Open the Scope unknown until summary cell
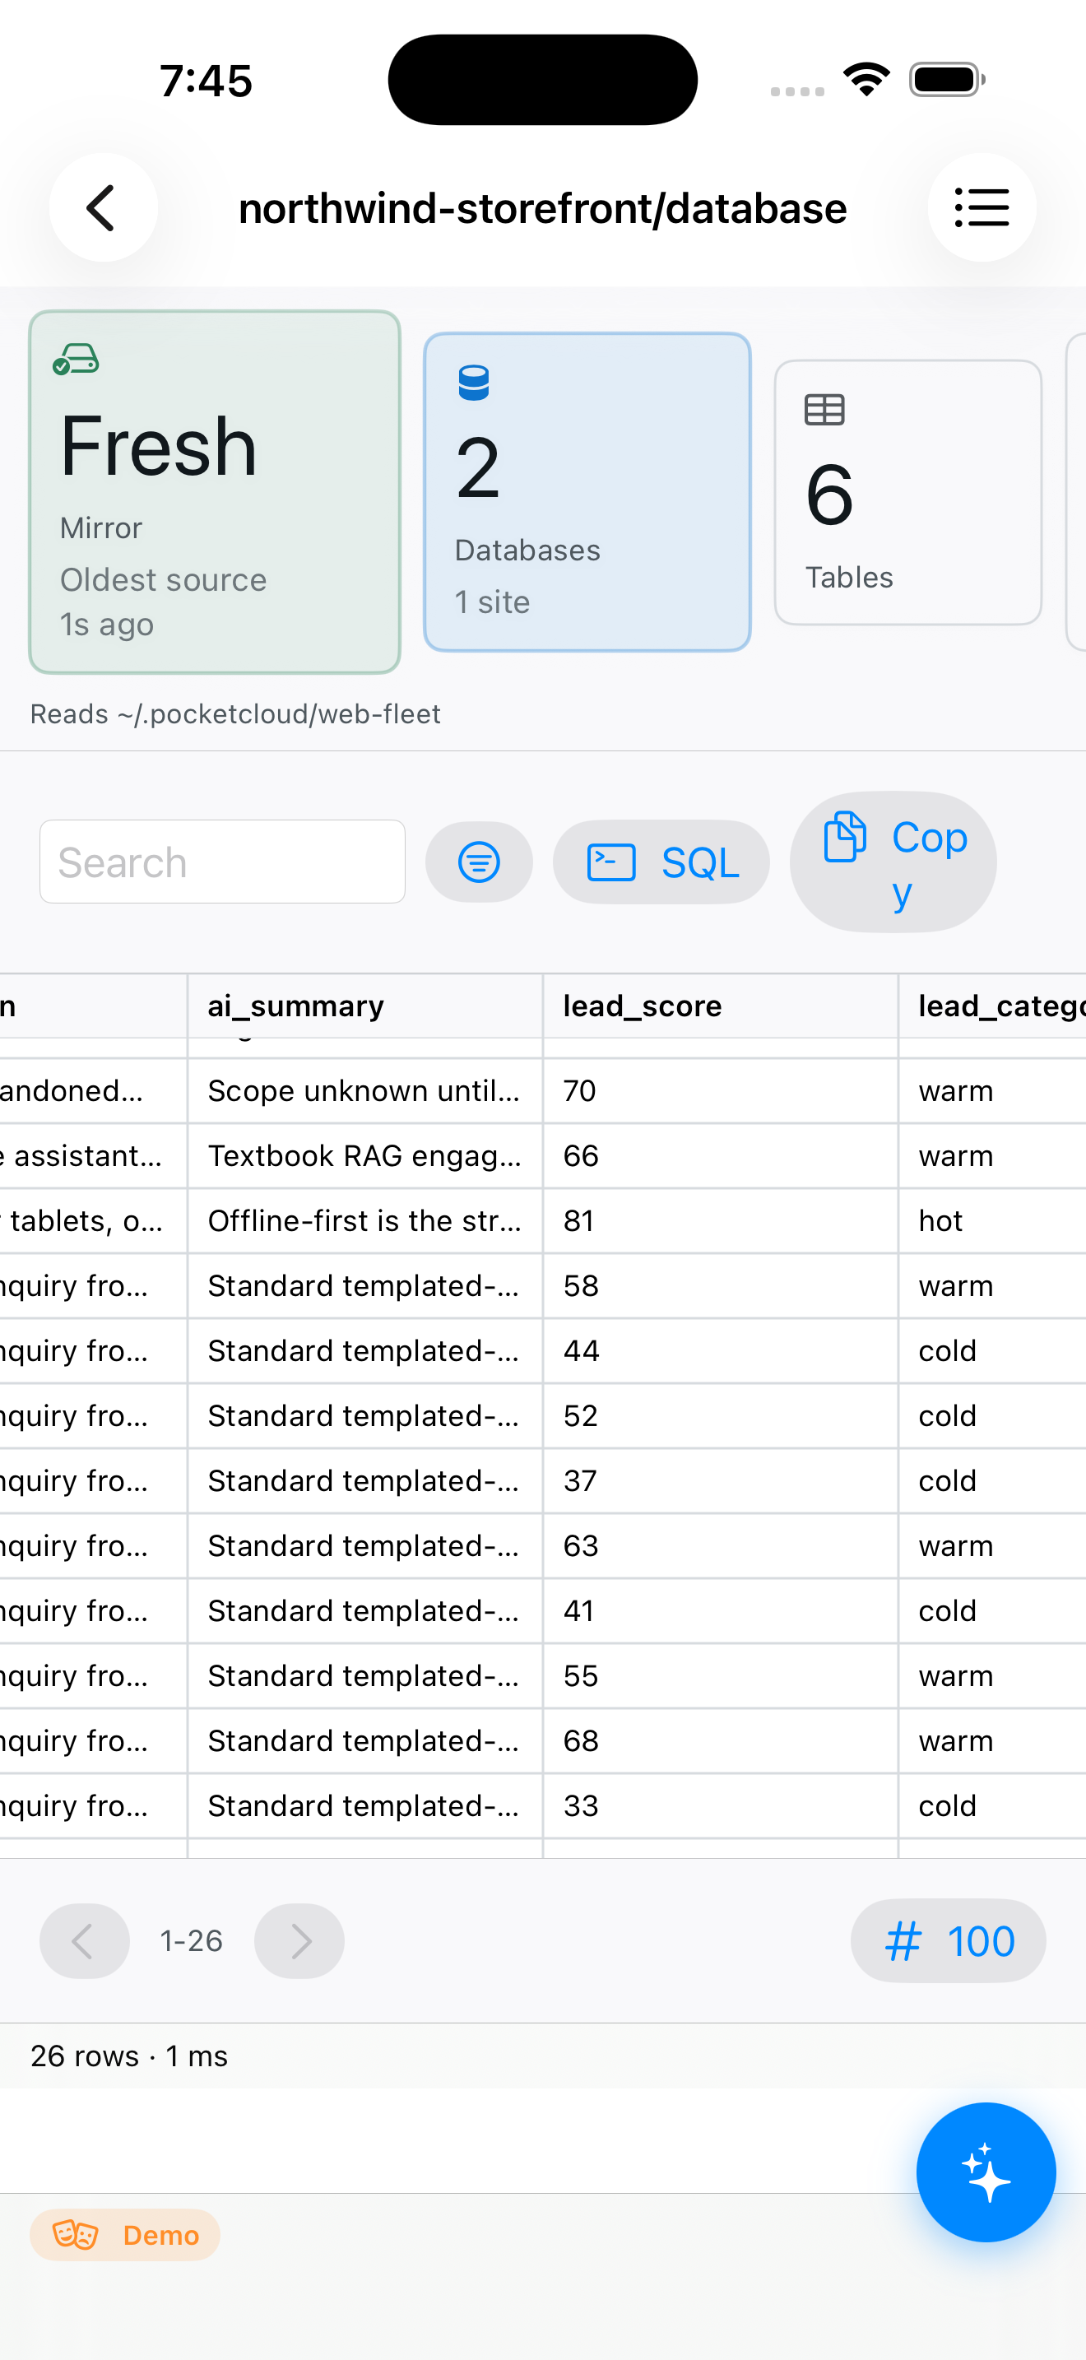The height and width of the screenshot is (2360, 1086). 364,1091
